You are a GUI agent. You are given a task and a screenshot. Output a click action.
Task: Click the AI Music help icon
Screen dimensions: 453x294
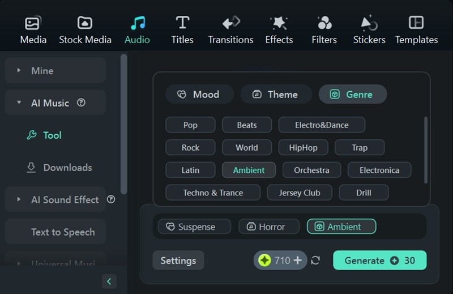pyautogui.click(x=81, y=103)
